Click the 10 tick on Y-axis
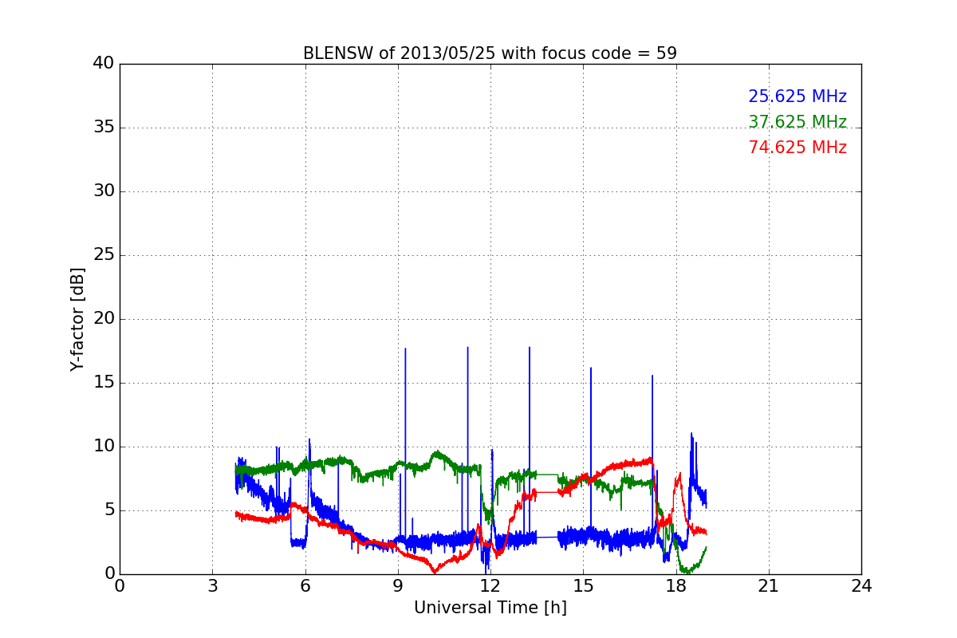 click(104, 447)
